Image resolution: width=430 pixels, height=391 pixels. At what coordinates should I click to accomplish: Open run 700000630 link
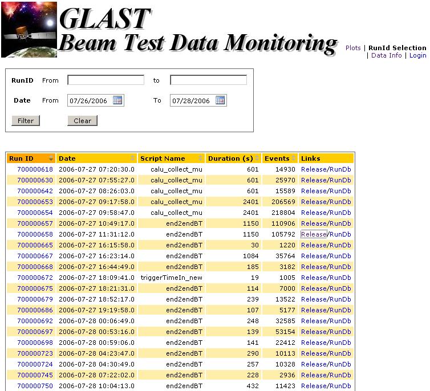point(35,180)
